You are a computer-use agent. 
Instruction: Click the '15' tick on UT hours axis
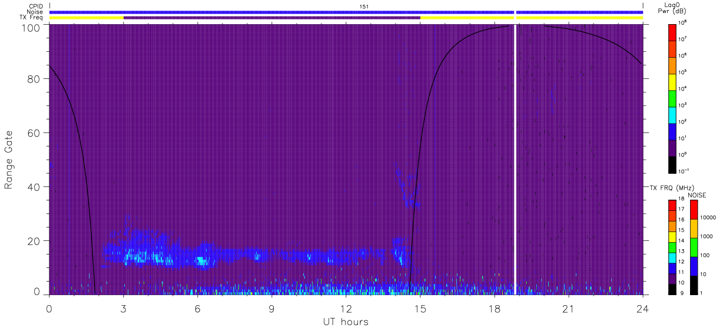pos(420,308)
